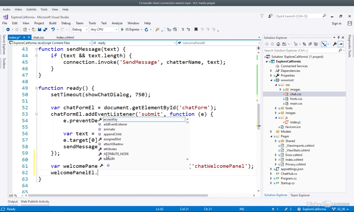Click the Sign in link
This screenshot has height=212, width=354.
[336, 23]
